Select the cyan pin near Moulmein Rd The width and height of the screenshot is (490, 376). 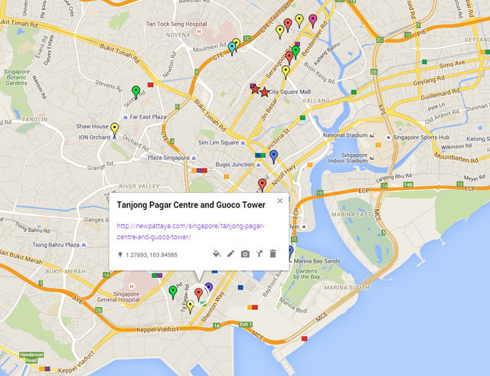coord(231,48)
